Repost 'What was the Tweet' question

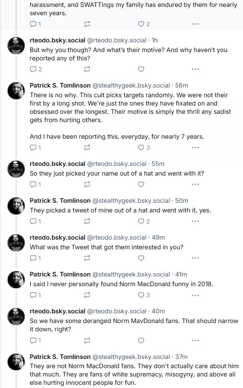pyautogui.click(x=87, y=258)
